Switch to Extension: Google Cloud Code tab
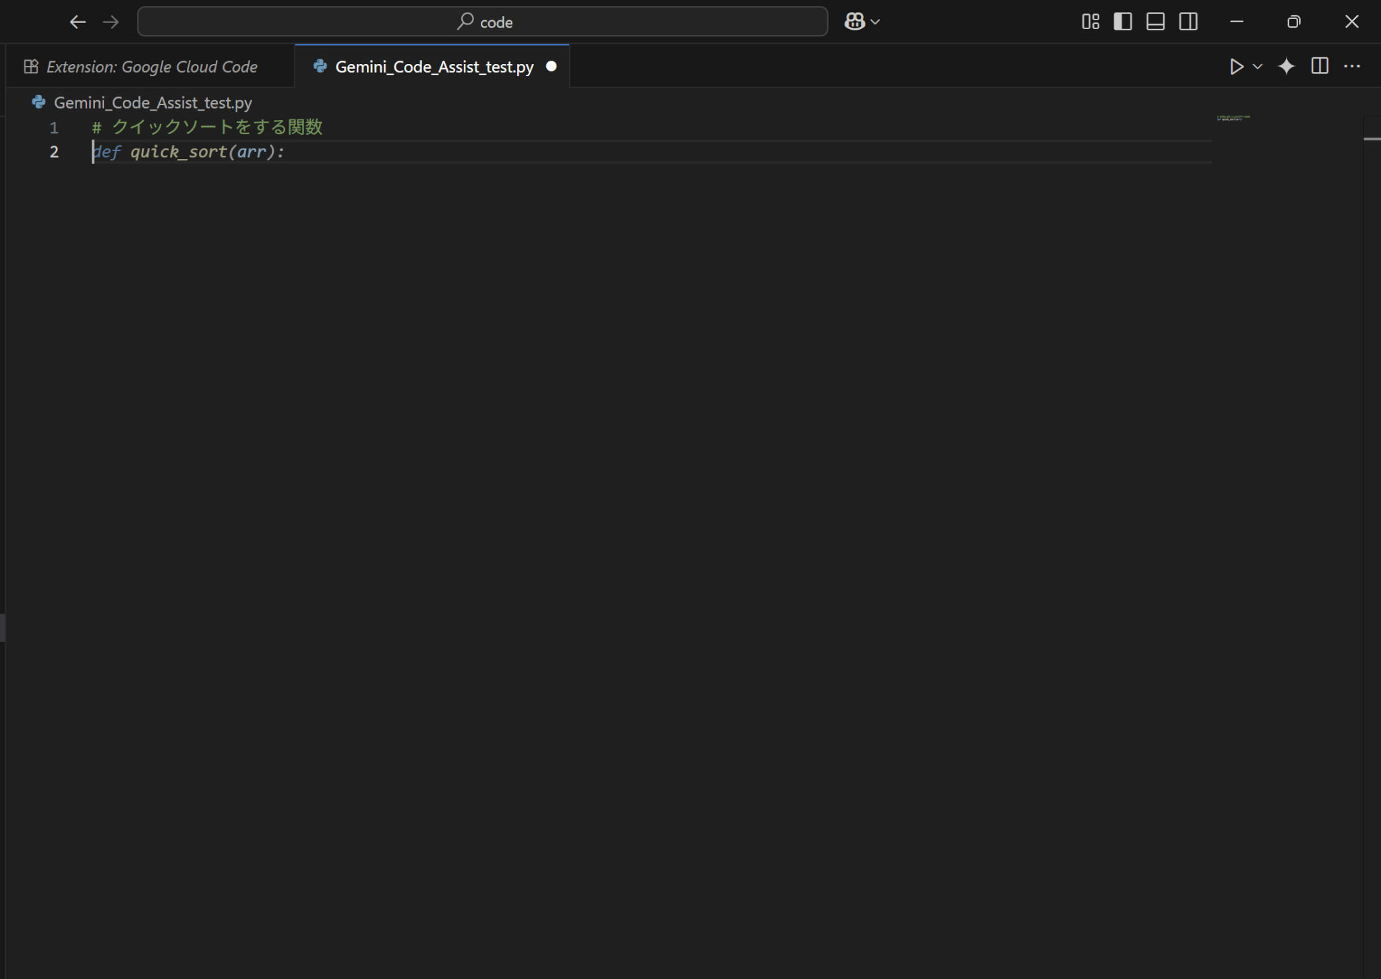This screenshot has width=1381, height=979. [150, 66]
